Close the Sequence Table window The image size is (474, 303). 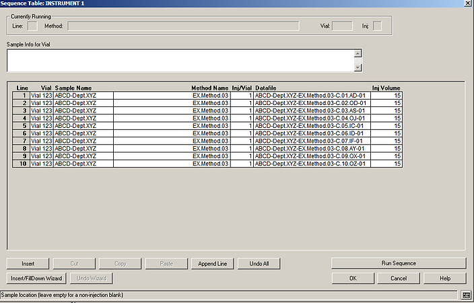tap(467, 3)
